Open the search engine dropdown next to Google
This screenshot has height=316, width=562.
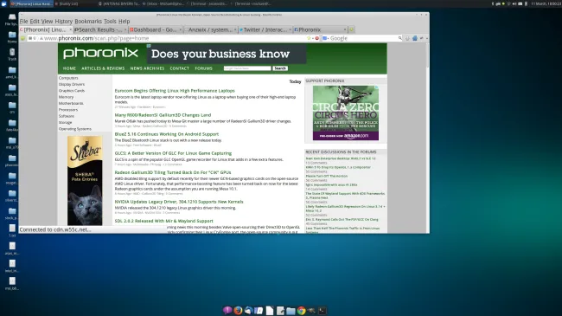pos(326,38)
